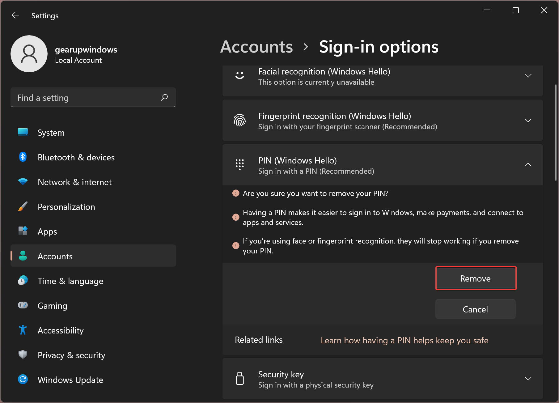The width and height of the screenshot is (559, 403).
Task: Open Time & language settings
Action: point(93,281)
